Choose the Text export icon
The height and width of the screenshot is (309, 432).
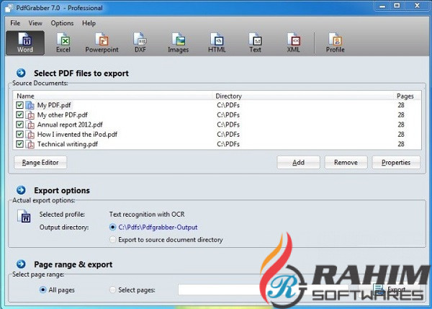255,42
